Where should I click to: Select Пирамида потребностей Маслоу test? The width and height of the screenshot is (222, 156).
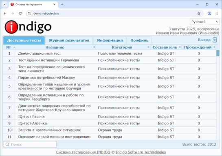(110, 77)
